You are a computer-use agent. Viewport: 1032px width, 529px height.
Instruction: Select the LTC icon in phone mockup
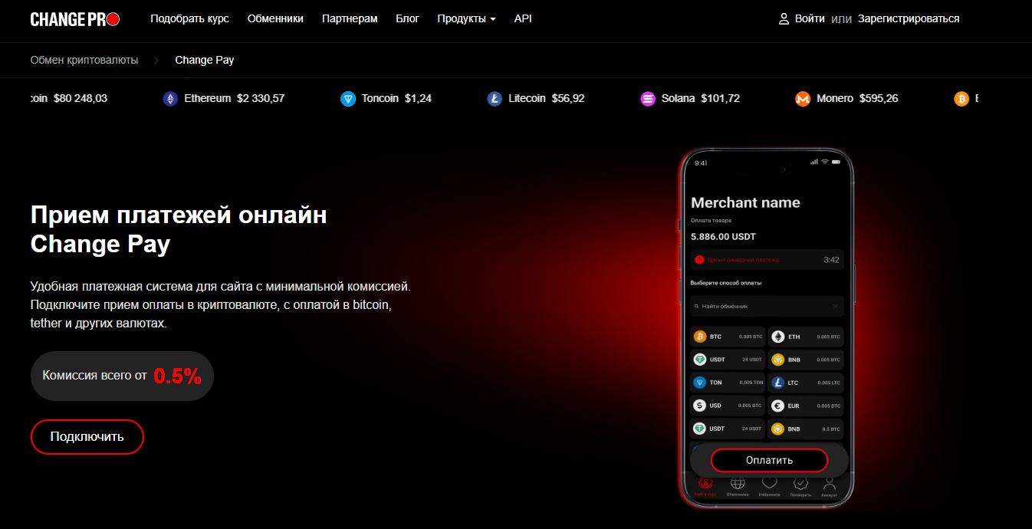[777, 383]
